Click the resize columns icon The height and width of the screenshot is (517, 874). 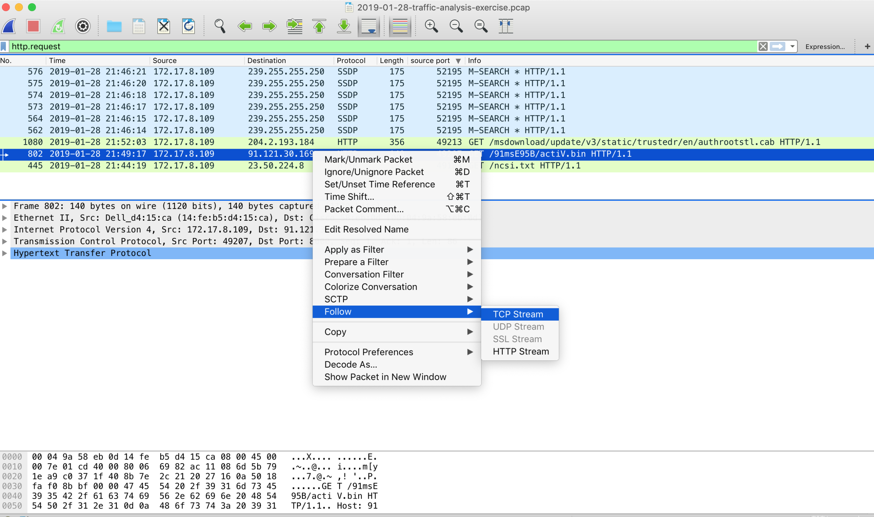(505, 26)
